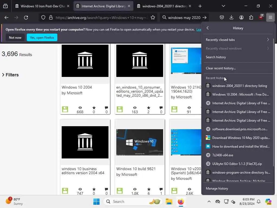277x208 pixels.
Task: Open windows 10 business editions 2004 x64
Action: [x=83, y=171]
